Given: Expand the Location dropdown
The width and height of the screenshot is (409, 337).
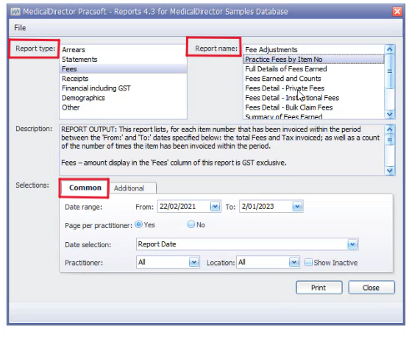Looking at the screenshot, I should click(x=294, y=262).
